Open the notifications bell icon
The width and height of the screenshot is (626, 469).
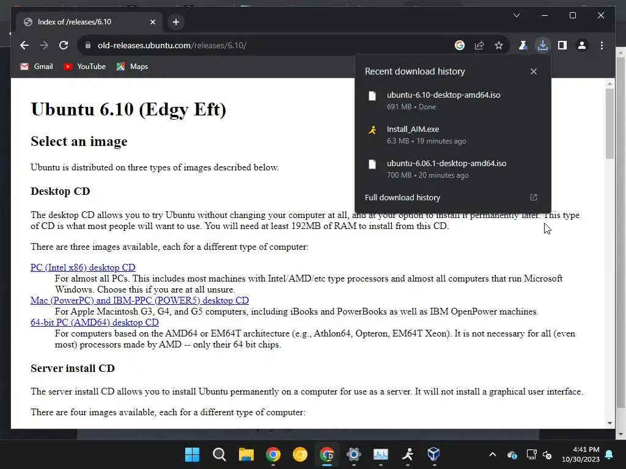tap(609, 454)
